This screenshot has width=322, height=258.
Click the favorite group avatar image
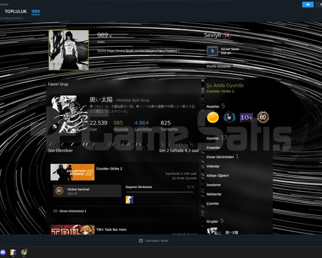(x=69, y=114)
